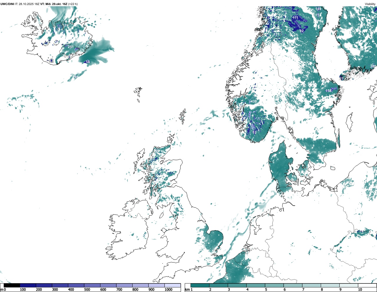Click the '111' value over northern Sweden

click(295, 18)
